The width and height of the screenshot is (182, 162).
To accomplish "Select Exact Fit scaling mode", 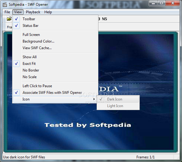I will (x=55, y=64).
